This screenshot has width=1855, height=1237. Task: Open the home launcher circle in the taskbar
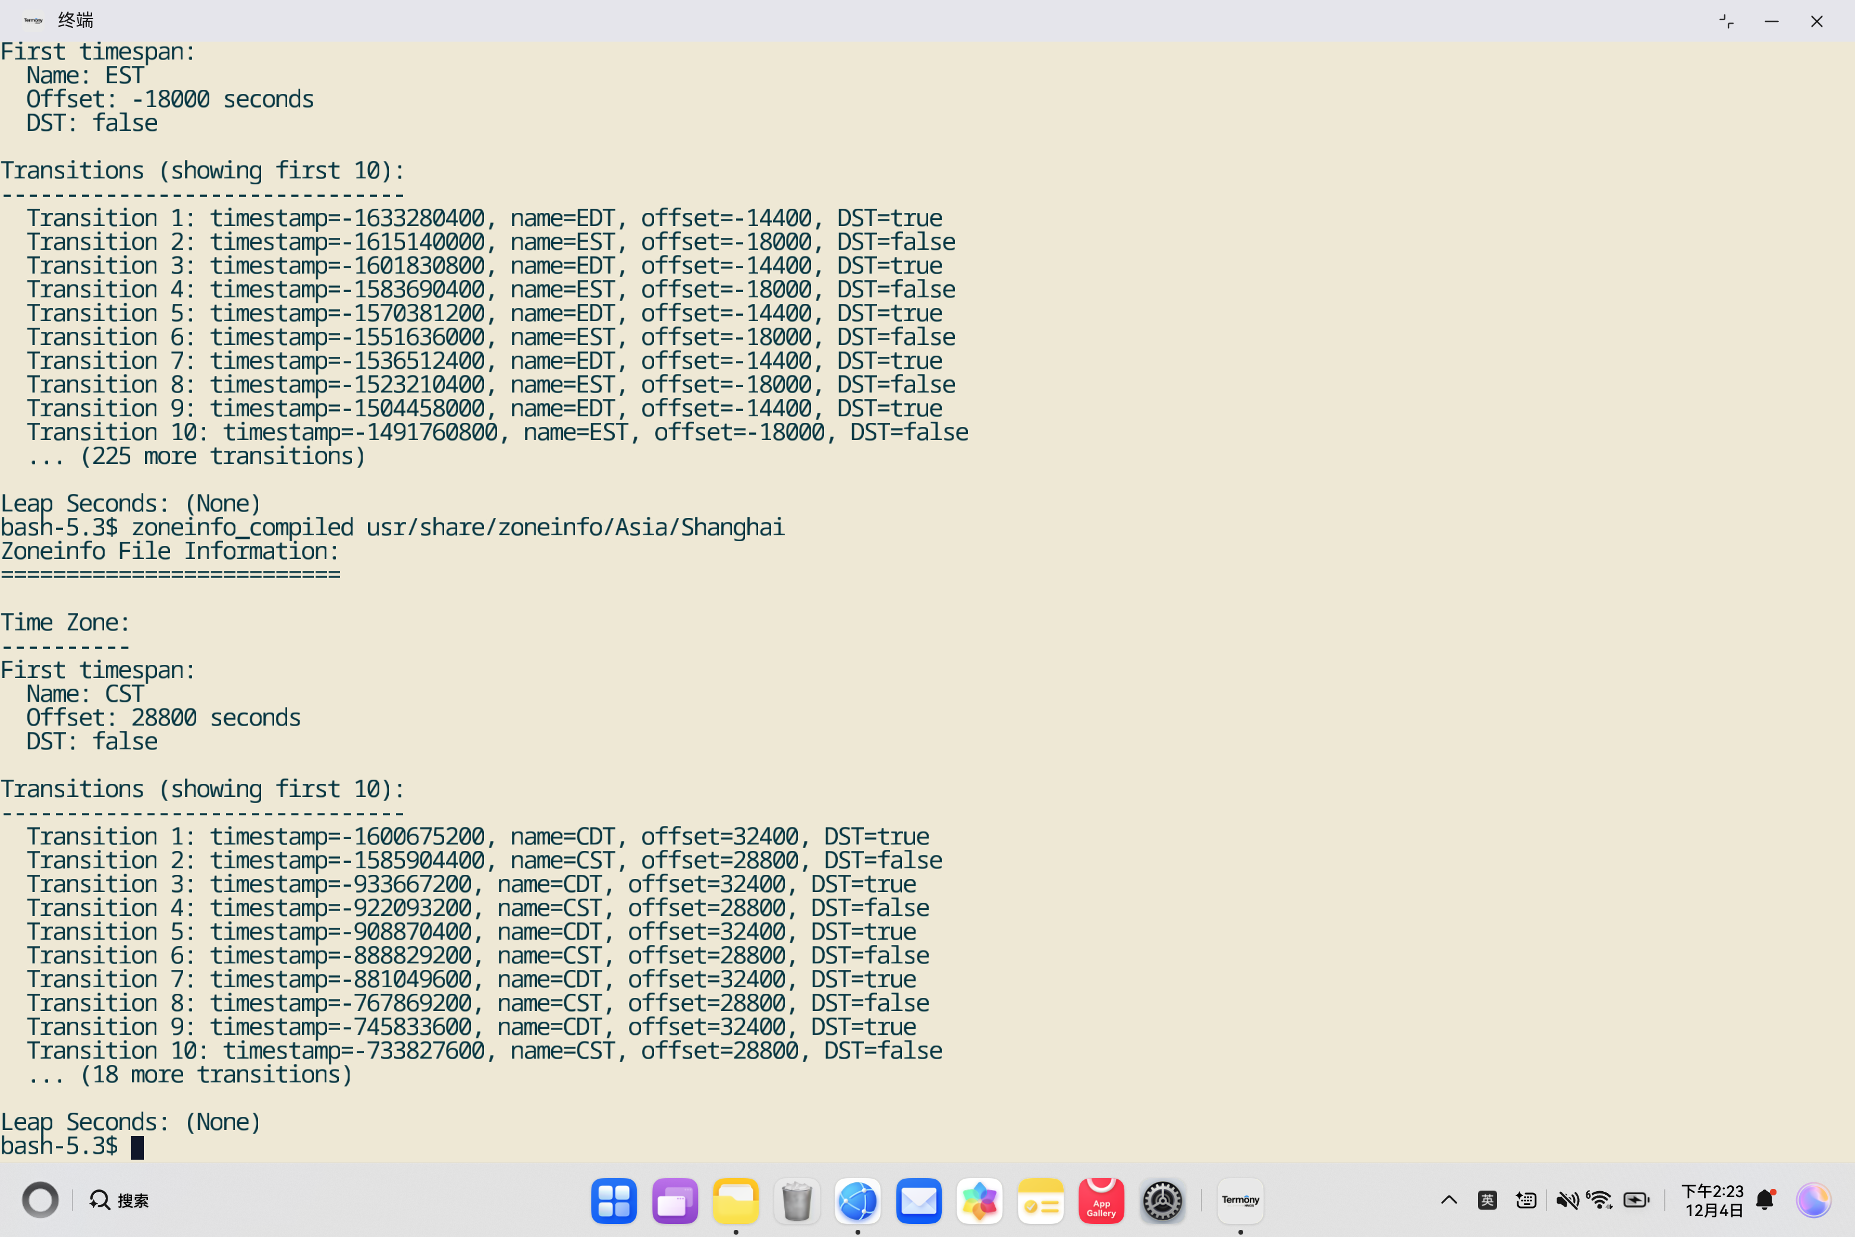coord(40,1200)
